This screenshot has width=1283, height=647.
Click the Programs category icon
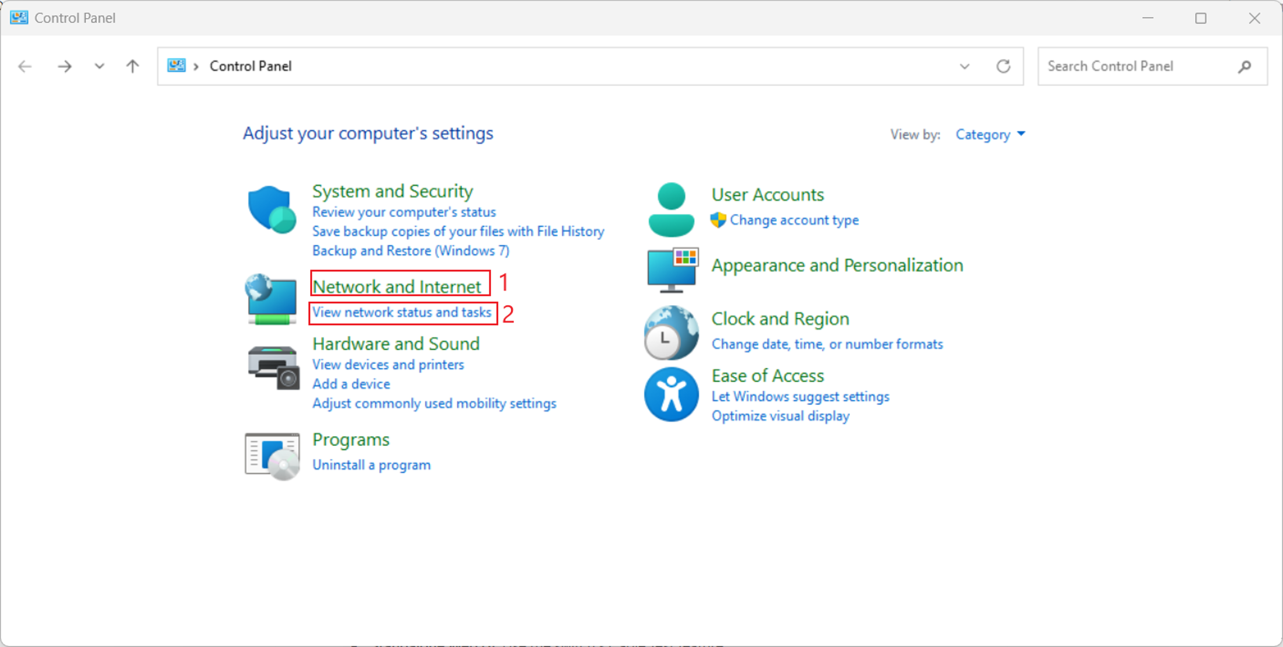click(x=272, y=456)
